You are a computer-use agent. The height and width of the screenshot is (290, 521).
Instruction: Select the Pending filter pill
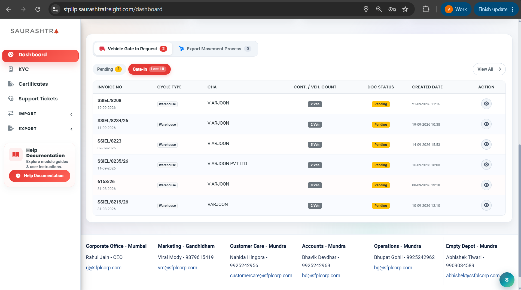pyautogui.click(x=109, y=69)
